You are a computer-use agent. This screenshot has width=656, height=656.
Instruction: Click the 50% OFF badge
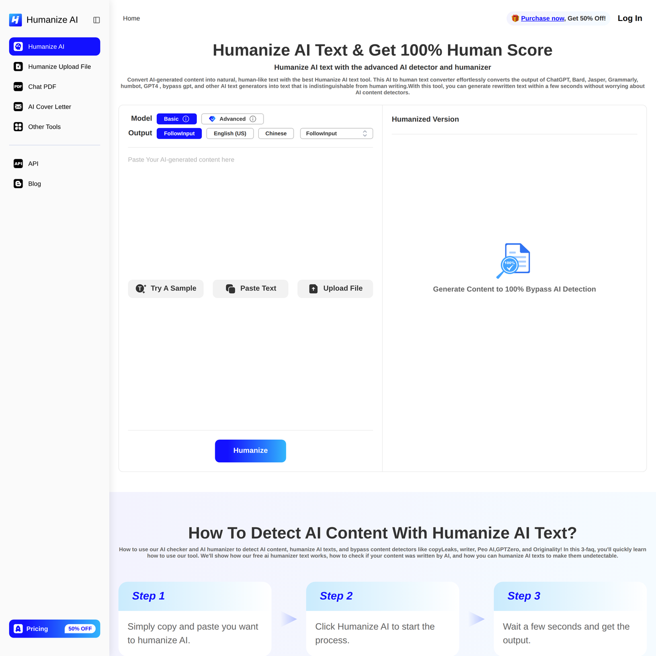80,629
